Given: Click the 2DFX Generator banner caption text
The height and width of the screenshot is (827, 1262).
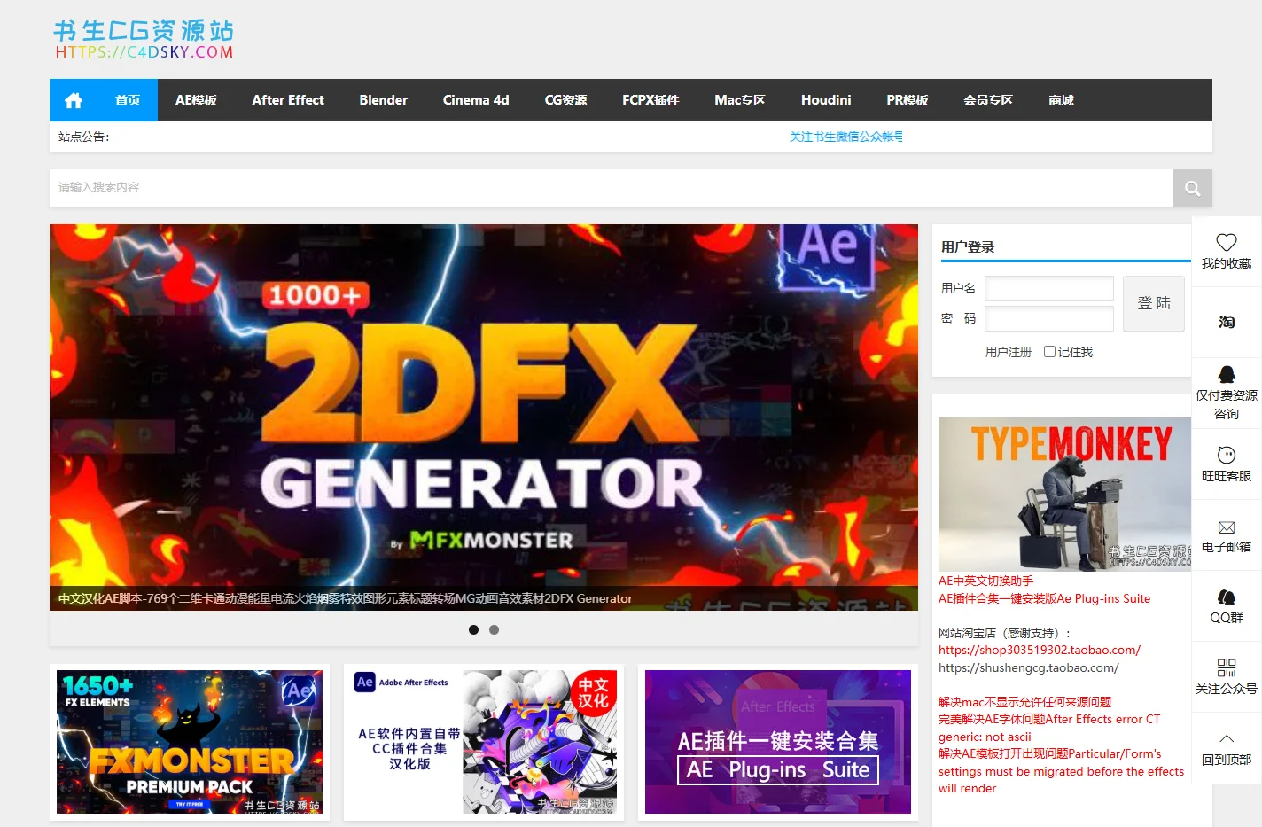Looking at the screenshot, I should pyautogui.click(x=346, y=598).
